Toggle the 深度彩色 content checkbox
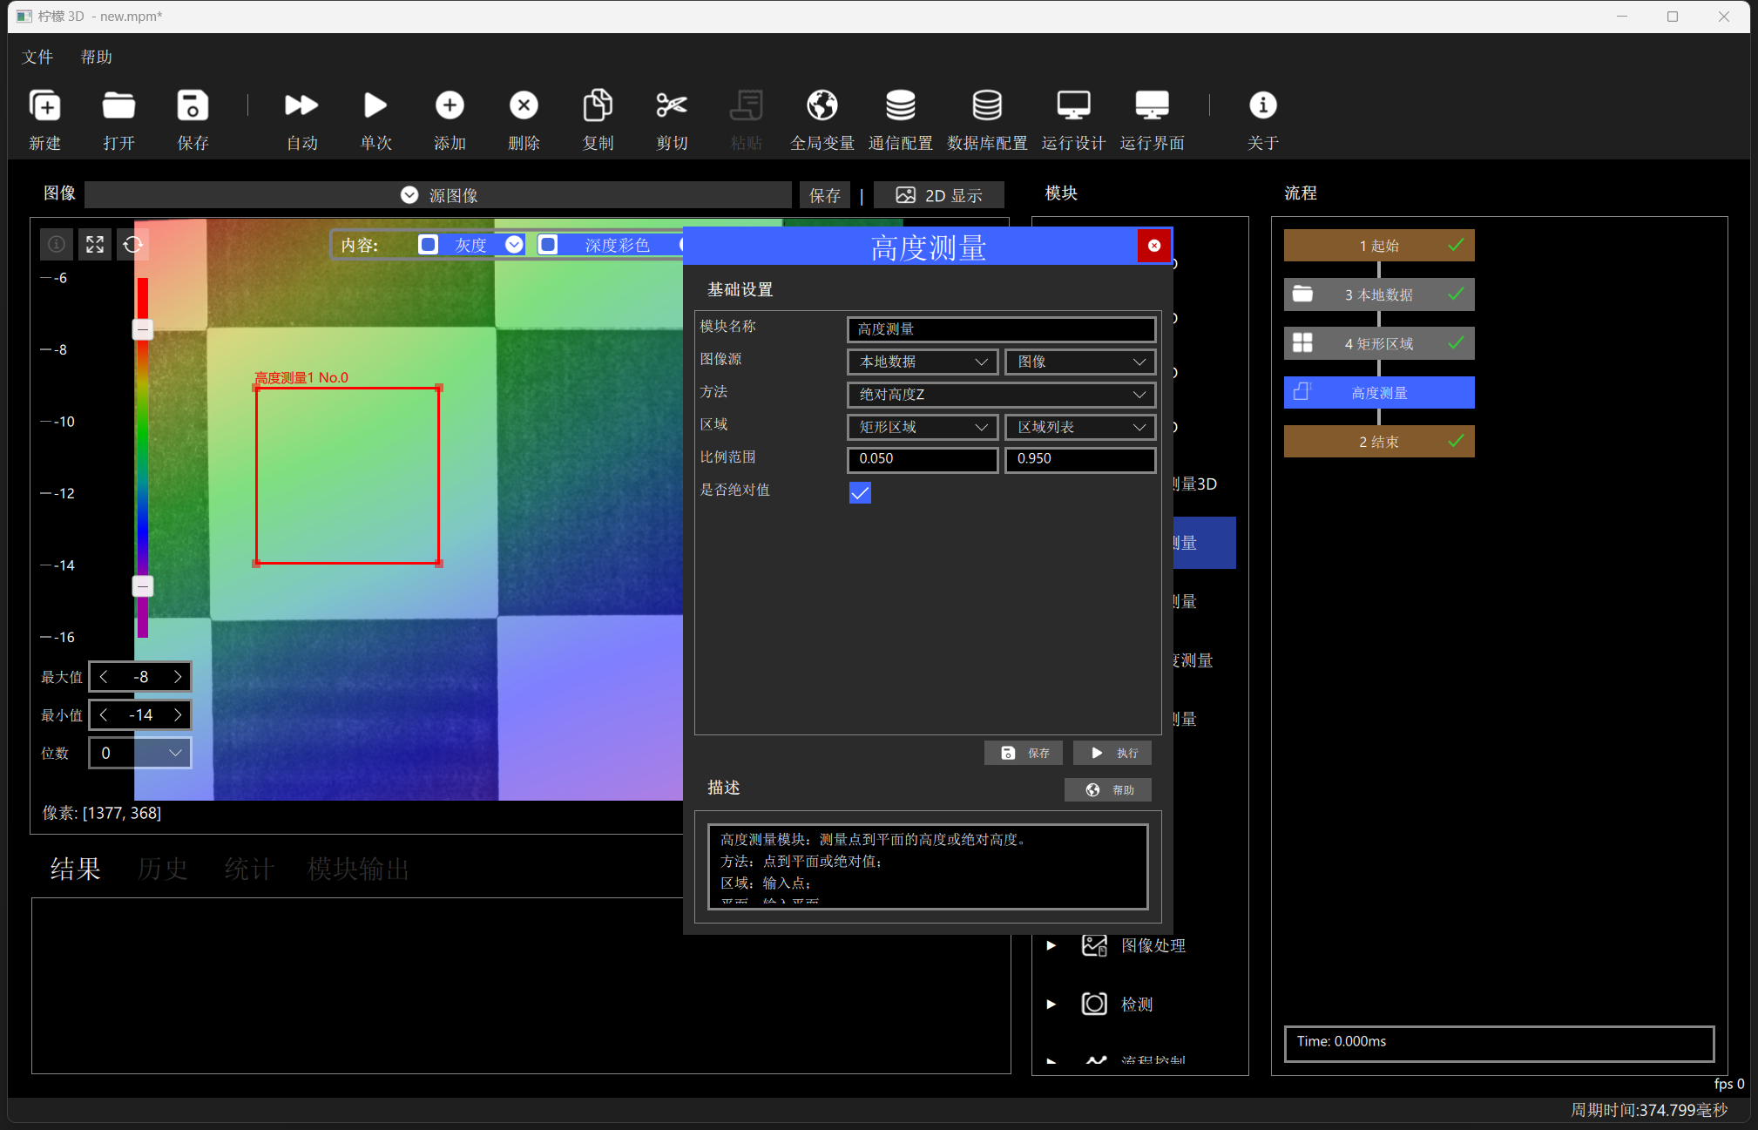 548,245
